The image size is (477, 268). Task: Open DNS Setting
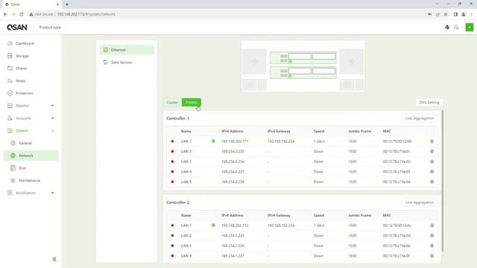(x=429, y=103)
